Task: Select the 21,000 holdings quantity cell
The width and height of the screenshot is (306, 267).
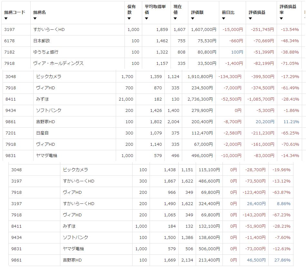Action: coord(126,99)
